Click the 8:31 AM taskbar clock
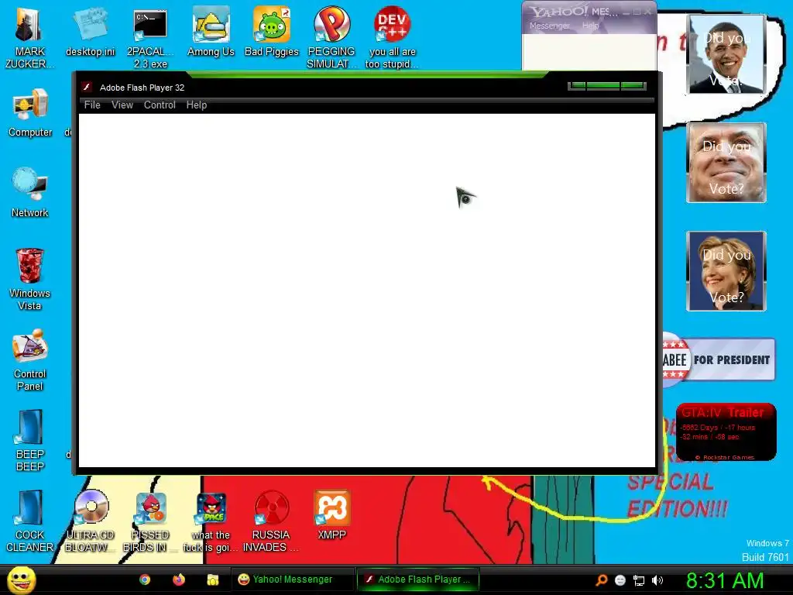Viewport: 793px width, 595px height. click(725, 580)
